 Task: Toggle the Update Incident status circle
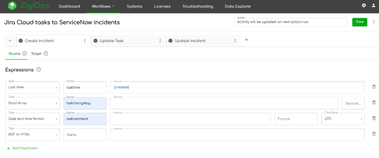[170, 41]
